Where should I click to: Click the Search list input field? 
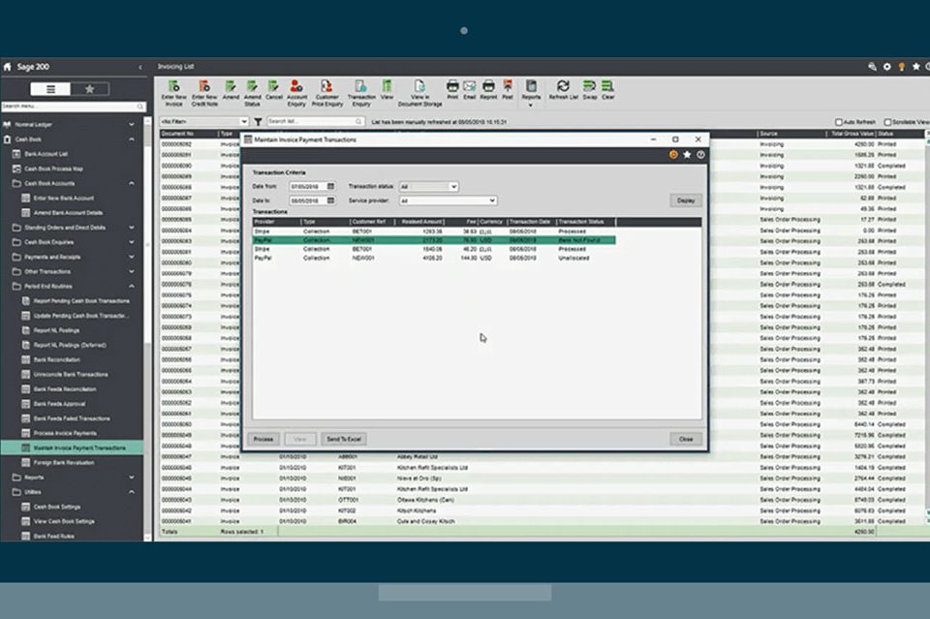coord(315,121)
